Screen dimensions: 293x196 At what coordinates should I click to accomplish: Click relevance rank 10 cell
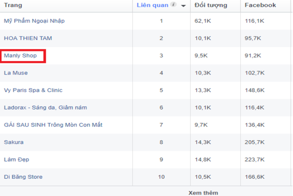point(161,177)
